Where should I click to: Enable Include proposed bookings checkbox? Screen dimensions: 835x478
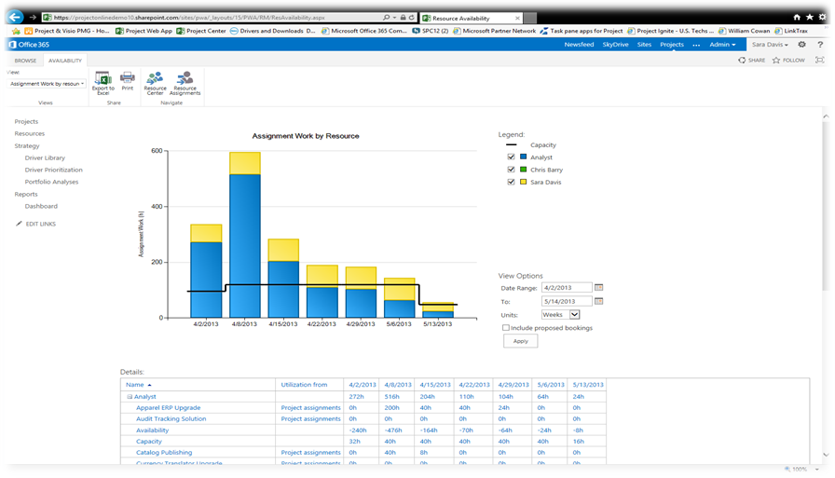(506, 328)
